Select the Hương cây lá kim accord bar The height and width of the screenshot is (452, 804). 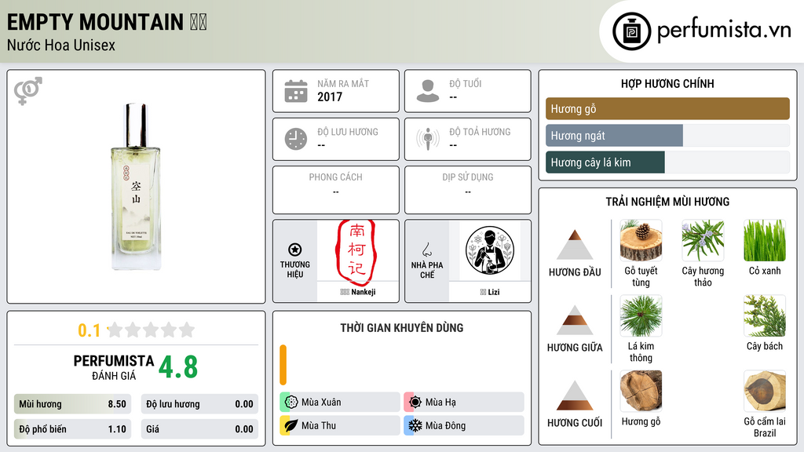coord(667,162)
